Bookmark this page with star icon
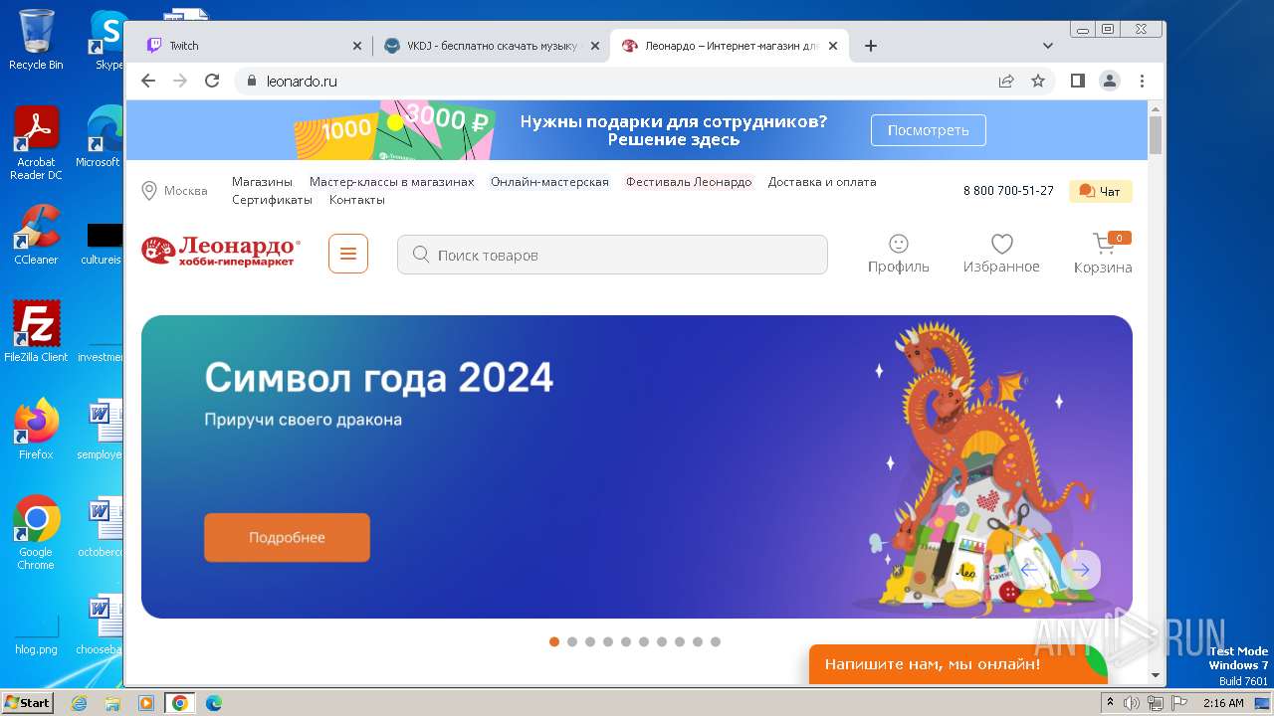 (1038, 81)
